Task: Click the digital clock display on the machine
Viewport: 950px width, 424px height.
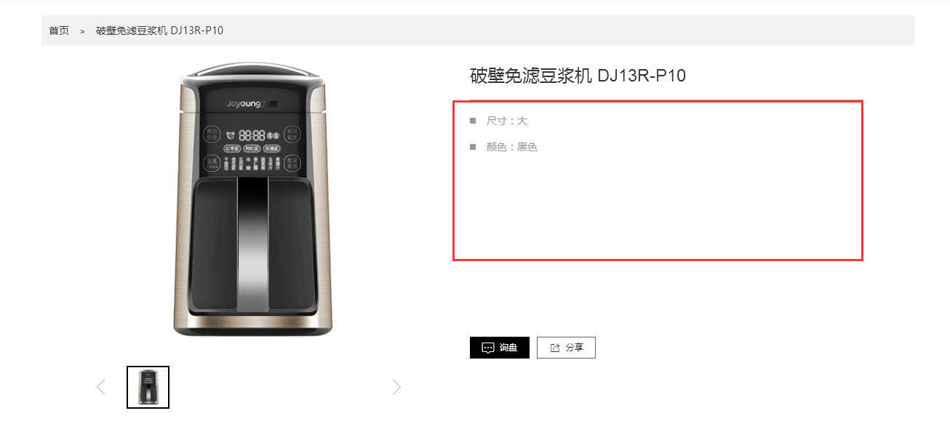Action: coord(252,135)
